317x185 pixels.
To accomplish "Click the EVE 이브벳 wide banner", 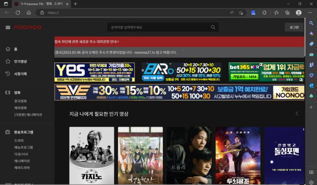I will [x=179, y=92].
